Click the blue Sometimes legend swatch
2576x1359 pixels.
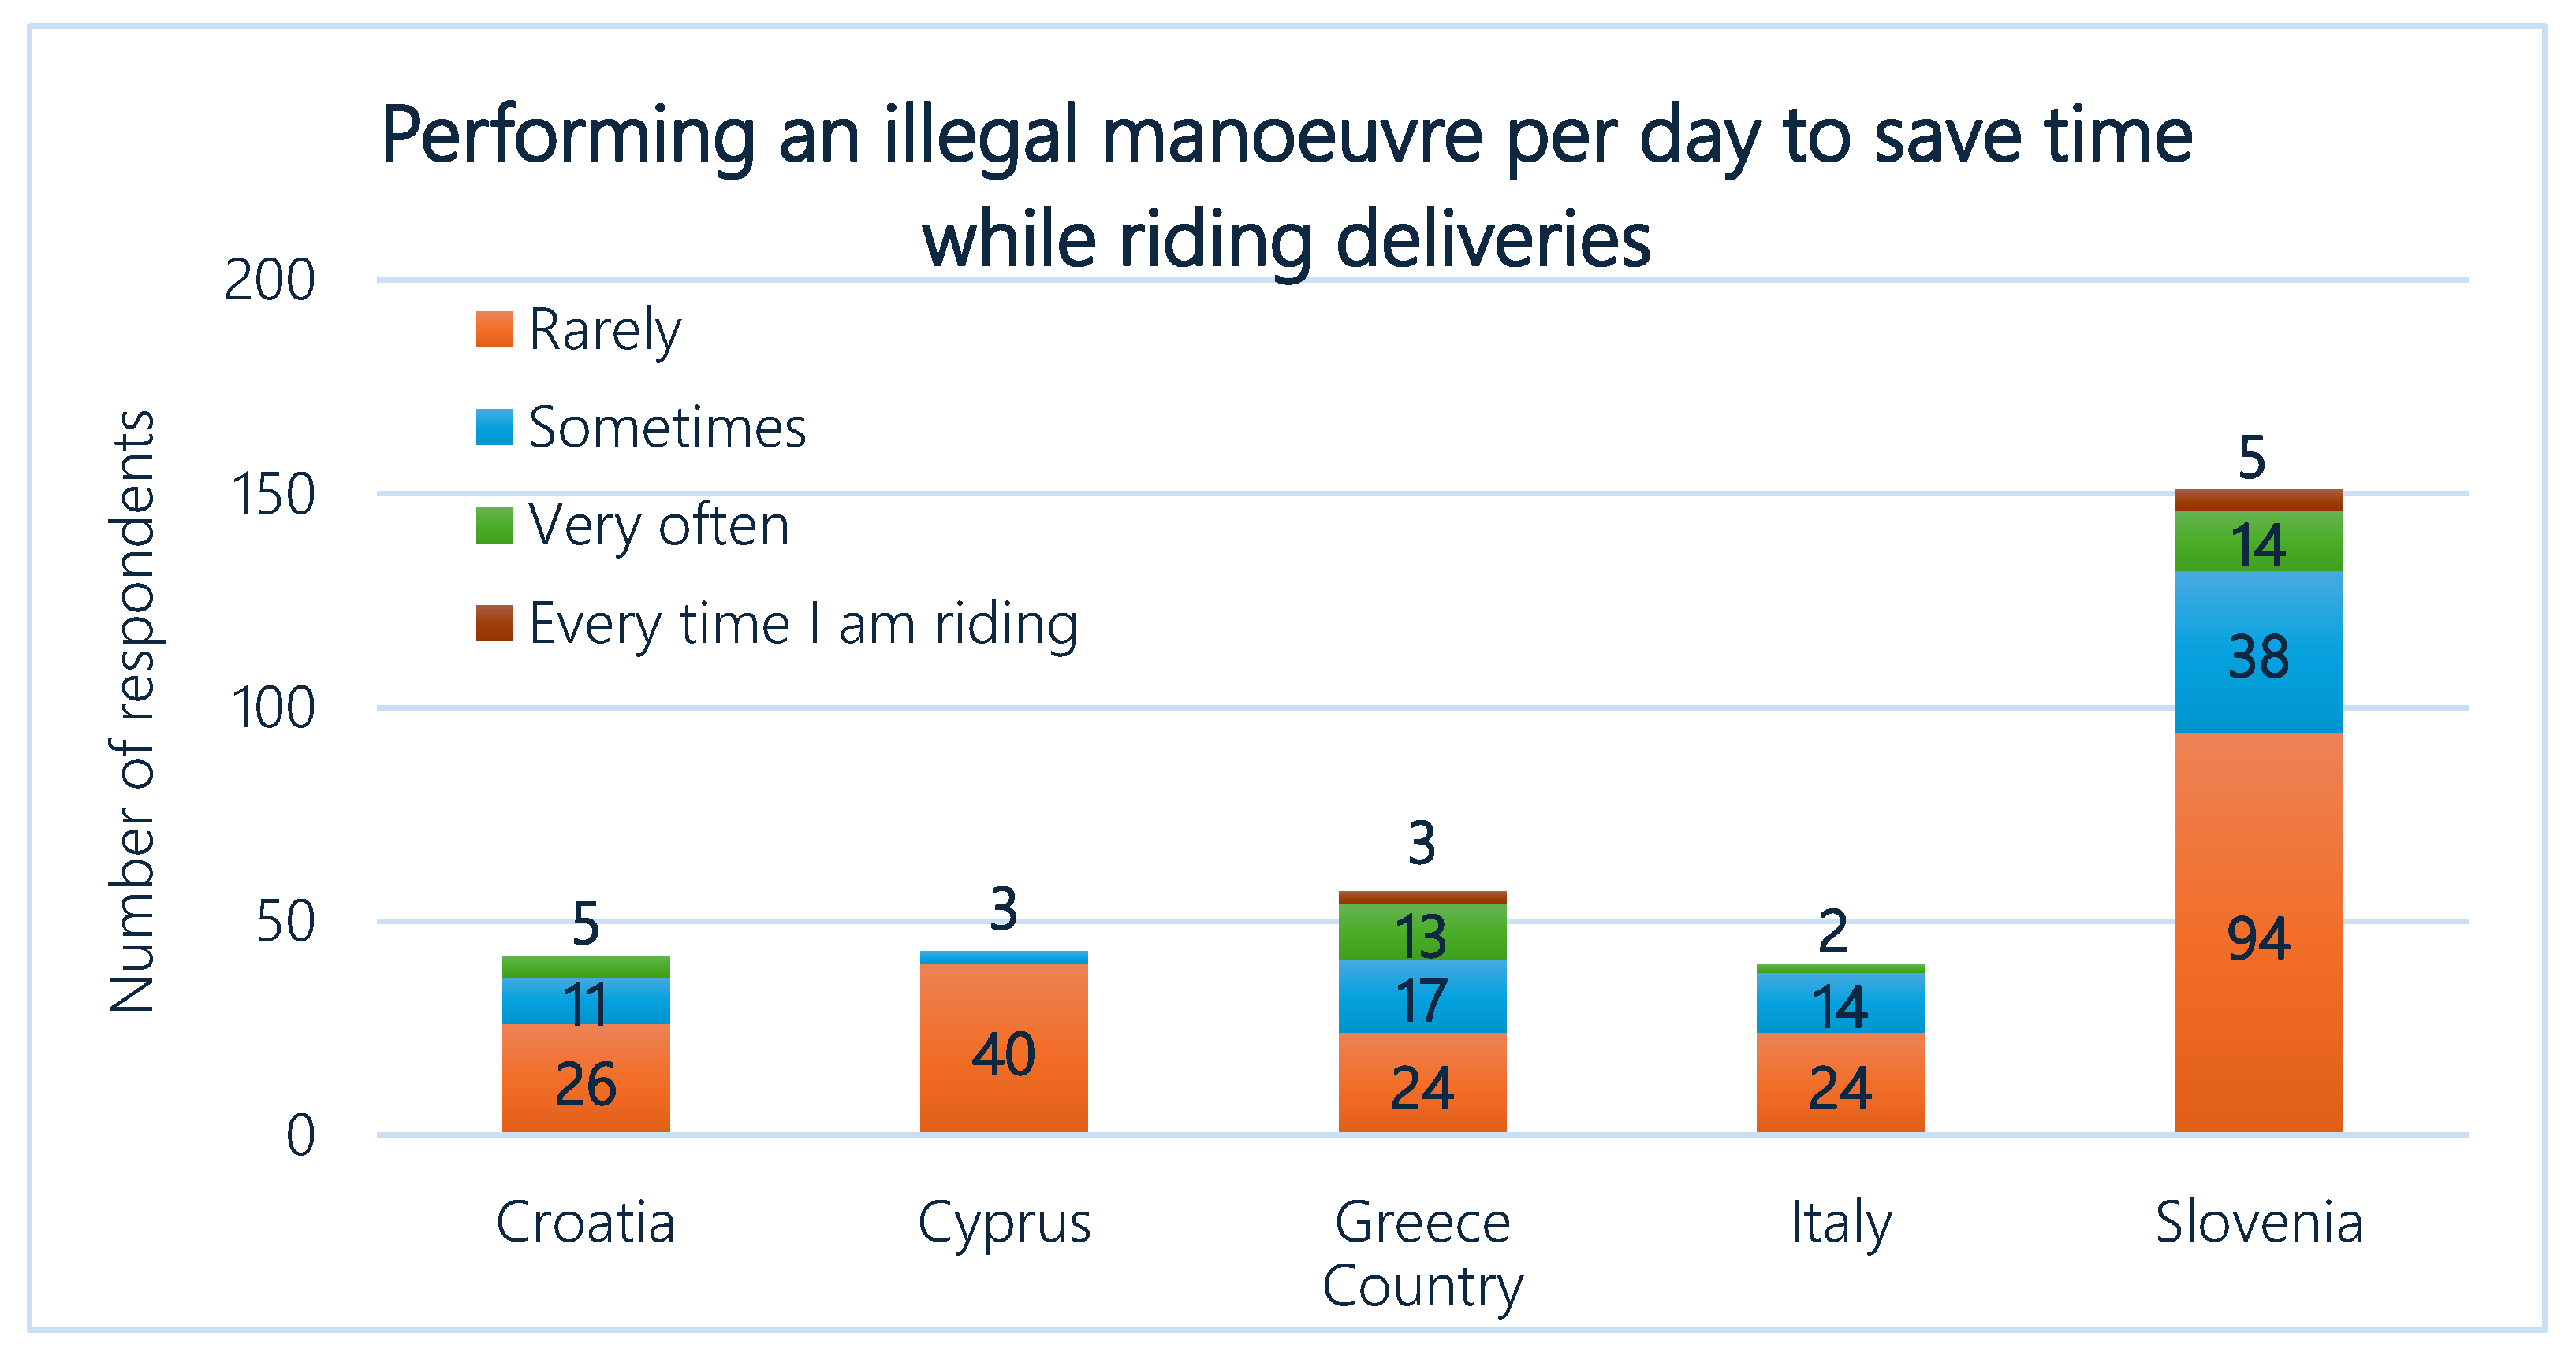[494, 428]
